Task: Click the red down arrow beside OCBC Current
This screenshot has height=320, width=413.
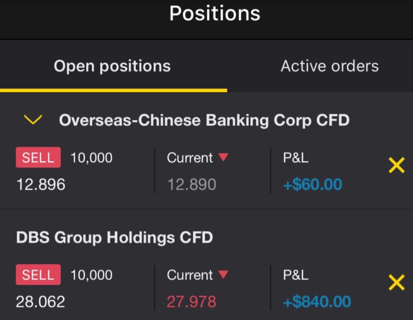Action: pos(223,158)
